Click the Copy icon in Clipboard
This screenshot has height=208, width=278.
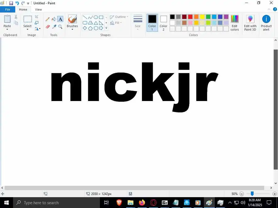[x=16, y=23]
